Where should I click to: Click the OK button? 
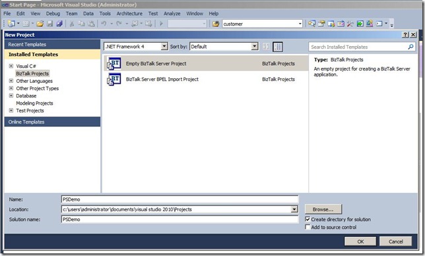coord(360,242)
